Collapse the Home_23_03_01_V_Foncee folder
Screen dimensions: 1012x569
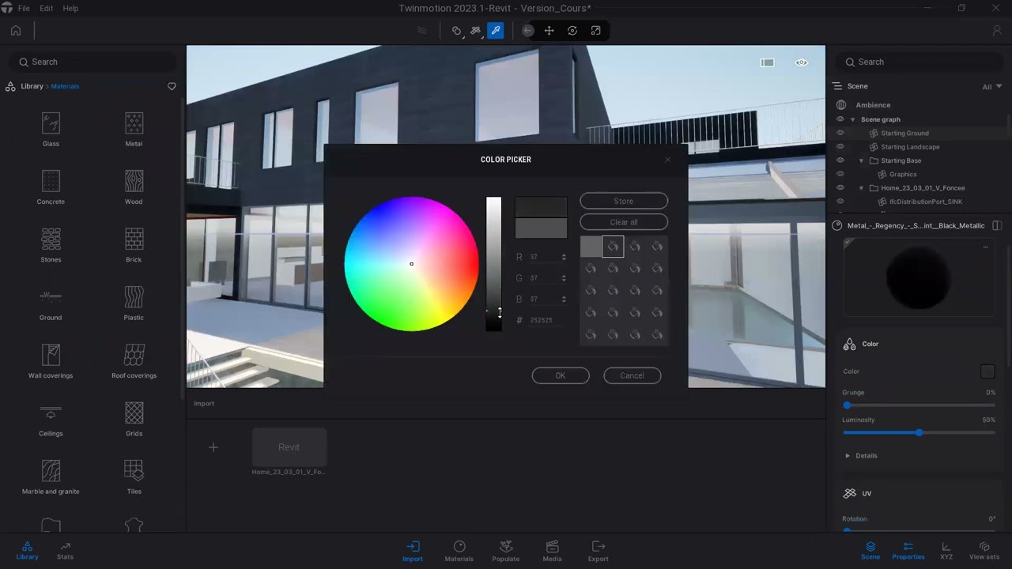click(862, 188)
